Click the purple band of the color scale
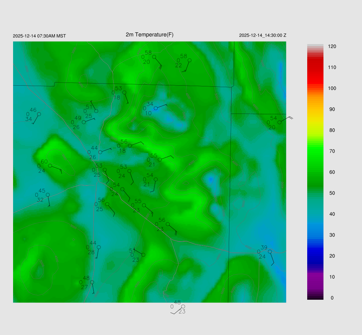Screen dimensions: 362x335 point(315,279)
